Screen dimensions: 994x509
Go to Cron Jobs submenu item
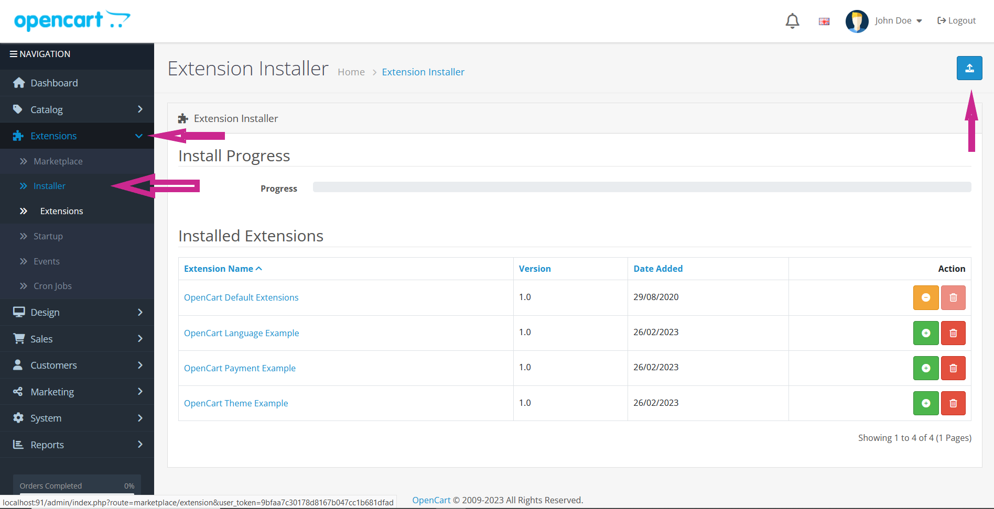(52, 286)
